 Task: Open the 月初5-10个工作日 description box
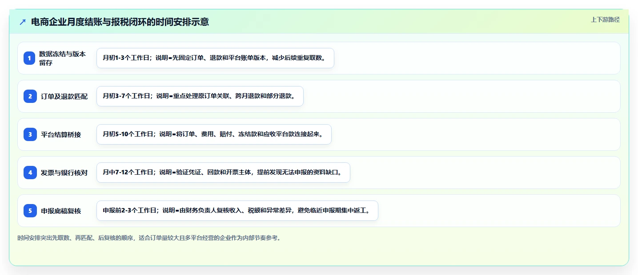point(214,134)
